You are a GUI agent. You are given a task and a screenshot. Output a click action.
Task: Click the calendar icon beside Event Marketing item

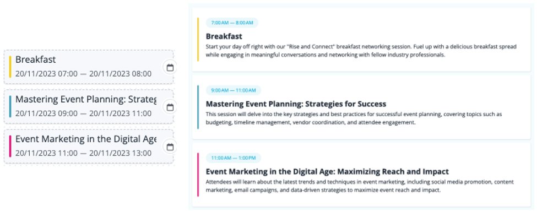170,147
